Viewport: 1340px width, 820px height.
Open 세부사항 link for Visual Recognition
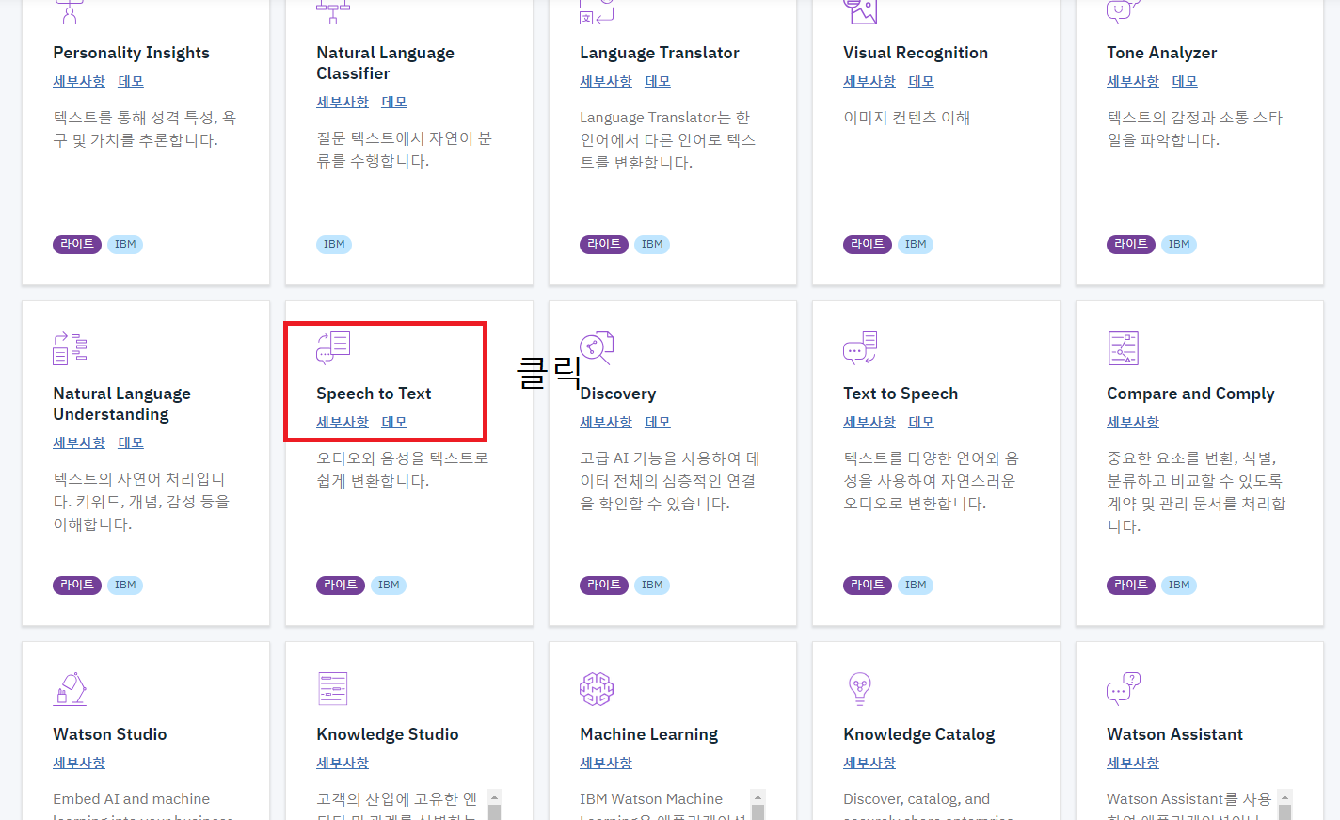point(869,82)
